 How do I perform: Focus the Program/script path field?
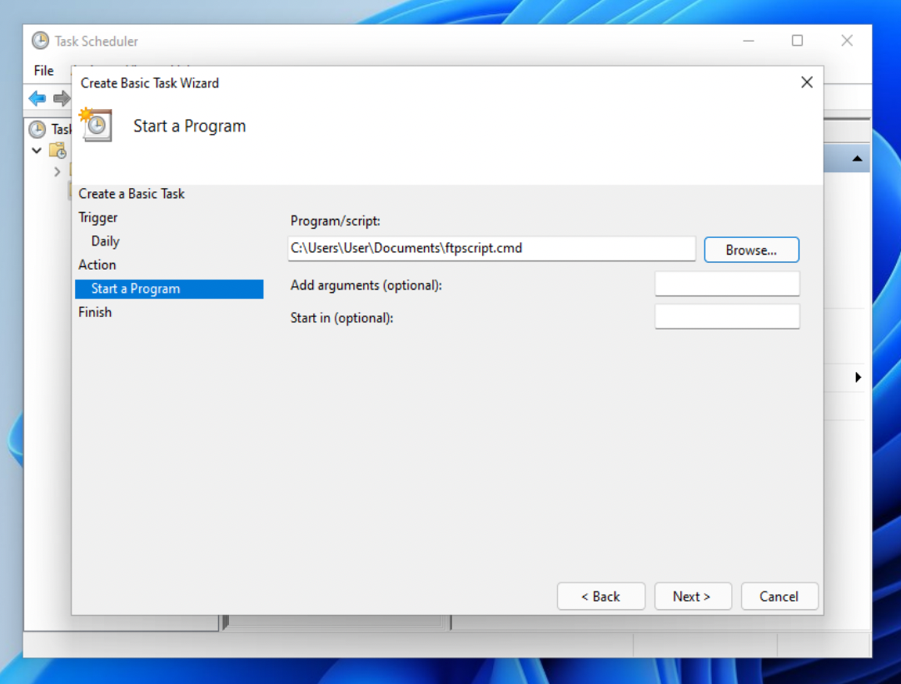[x=491, y=248]
